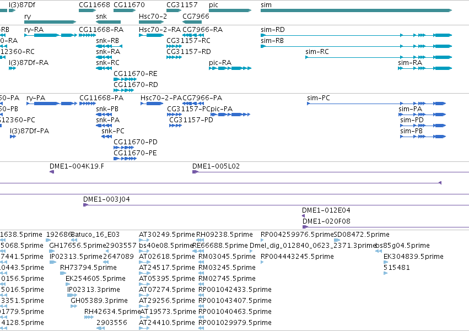Select the CG11670-RE transcript label
This screenshot has width=469, height=331.
click(136, 74)
